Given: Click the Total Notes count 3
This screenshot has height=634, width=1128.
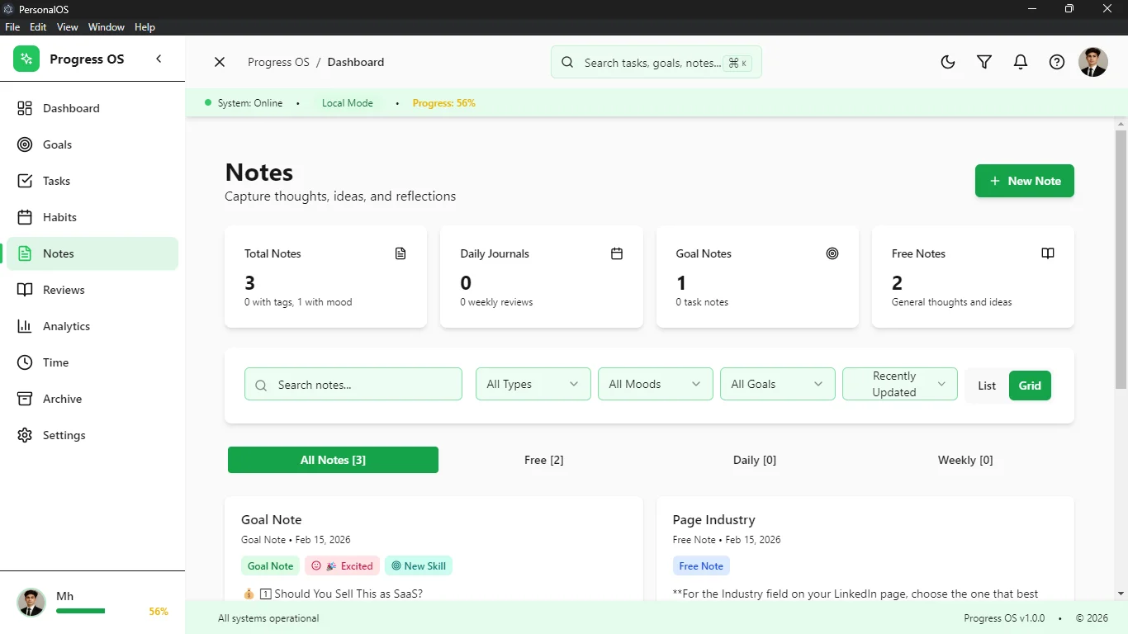Looking at the screenshot, I should pyautogui.click(x=249, y=283).
